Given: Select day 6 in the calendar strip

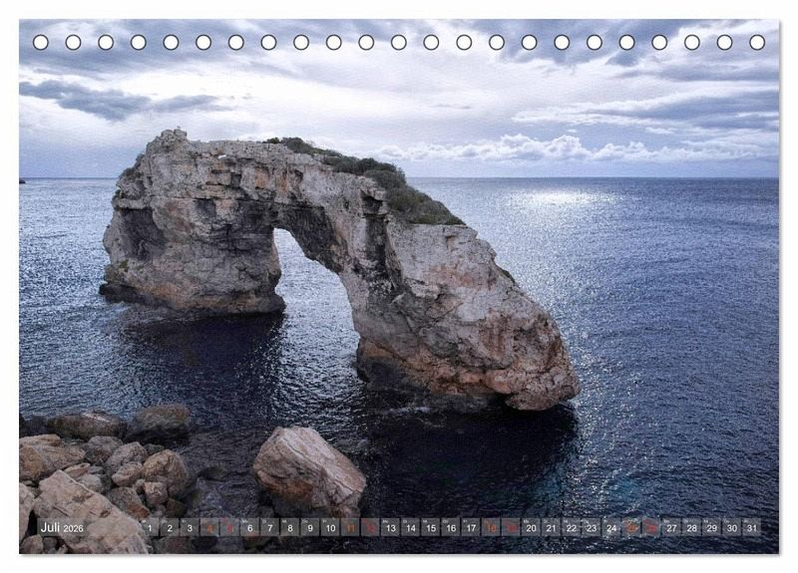Looking at the screenshot, I should 250,527.
